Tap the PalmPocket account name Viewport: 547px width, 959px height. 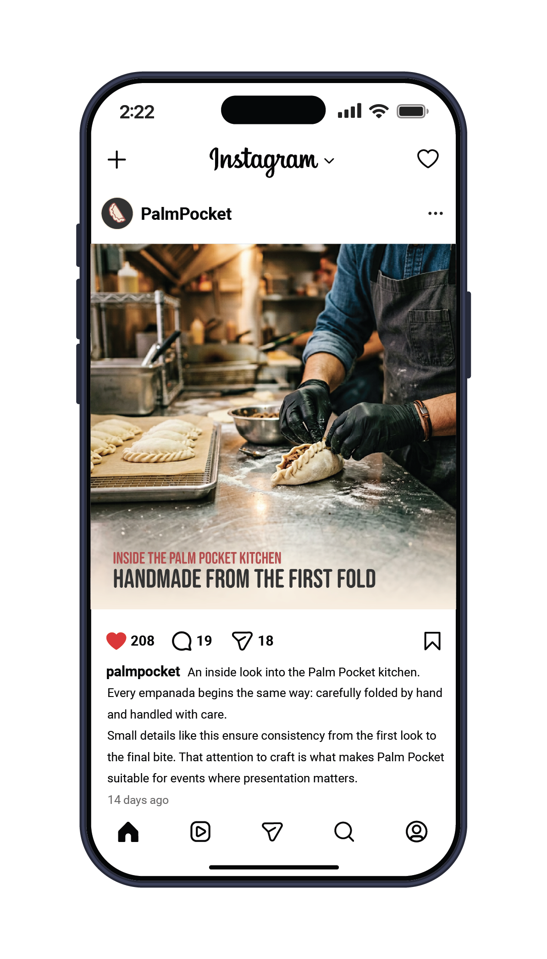(x=186, y=214)
